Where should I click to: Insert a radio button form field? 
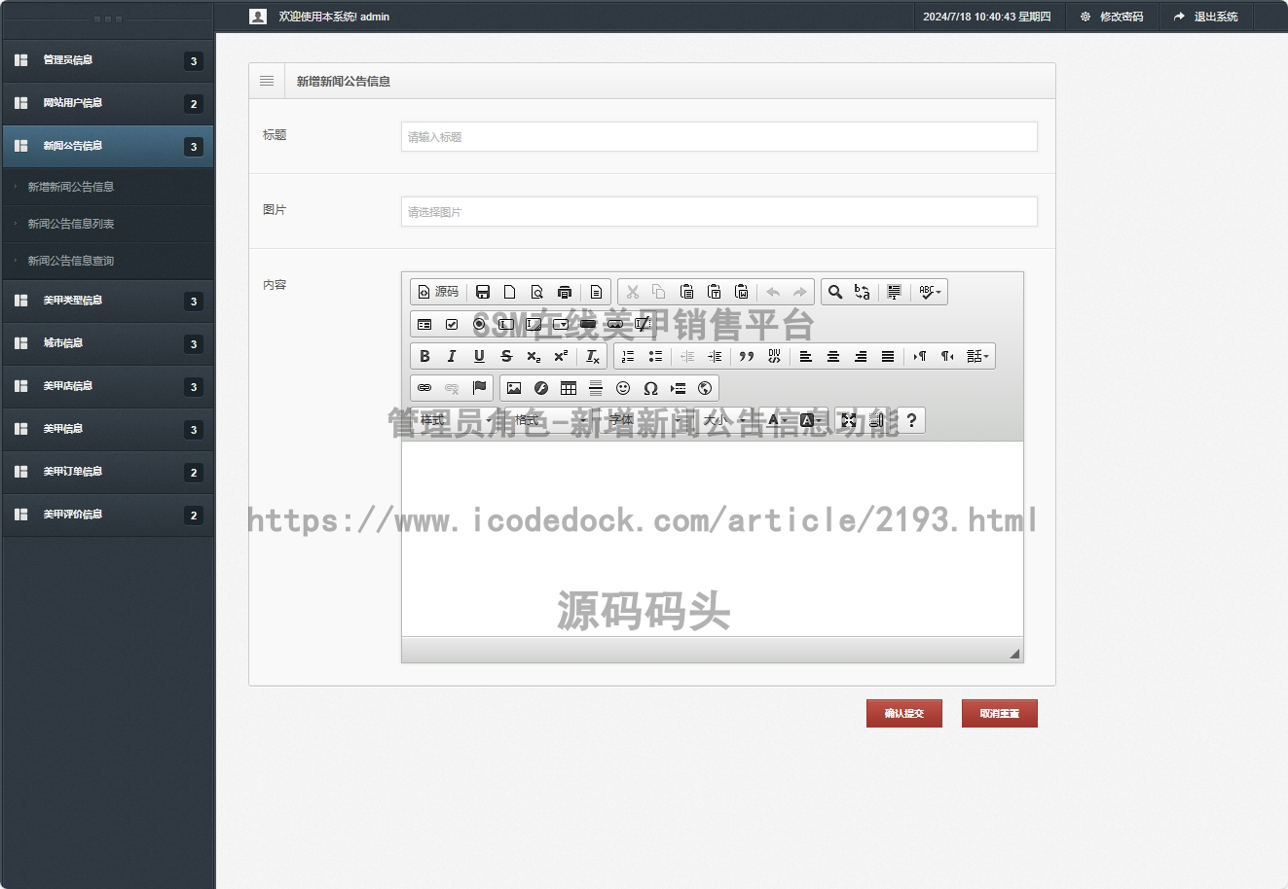click(479, 324)
